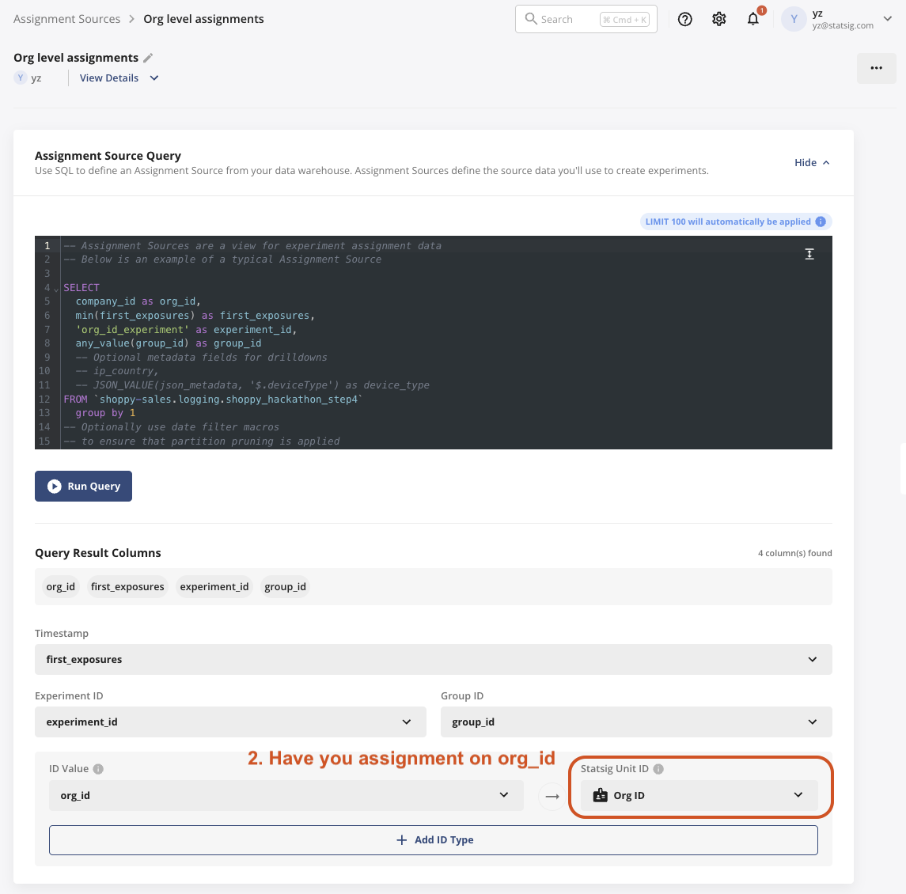This screenshot has width=906, height=894.
Task: Open the more options ellipsis menu
Action: pos(876,68)
